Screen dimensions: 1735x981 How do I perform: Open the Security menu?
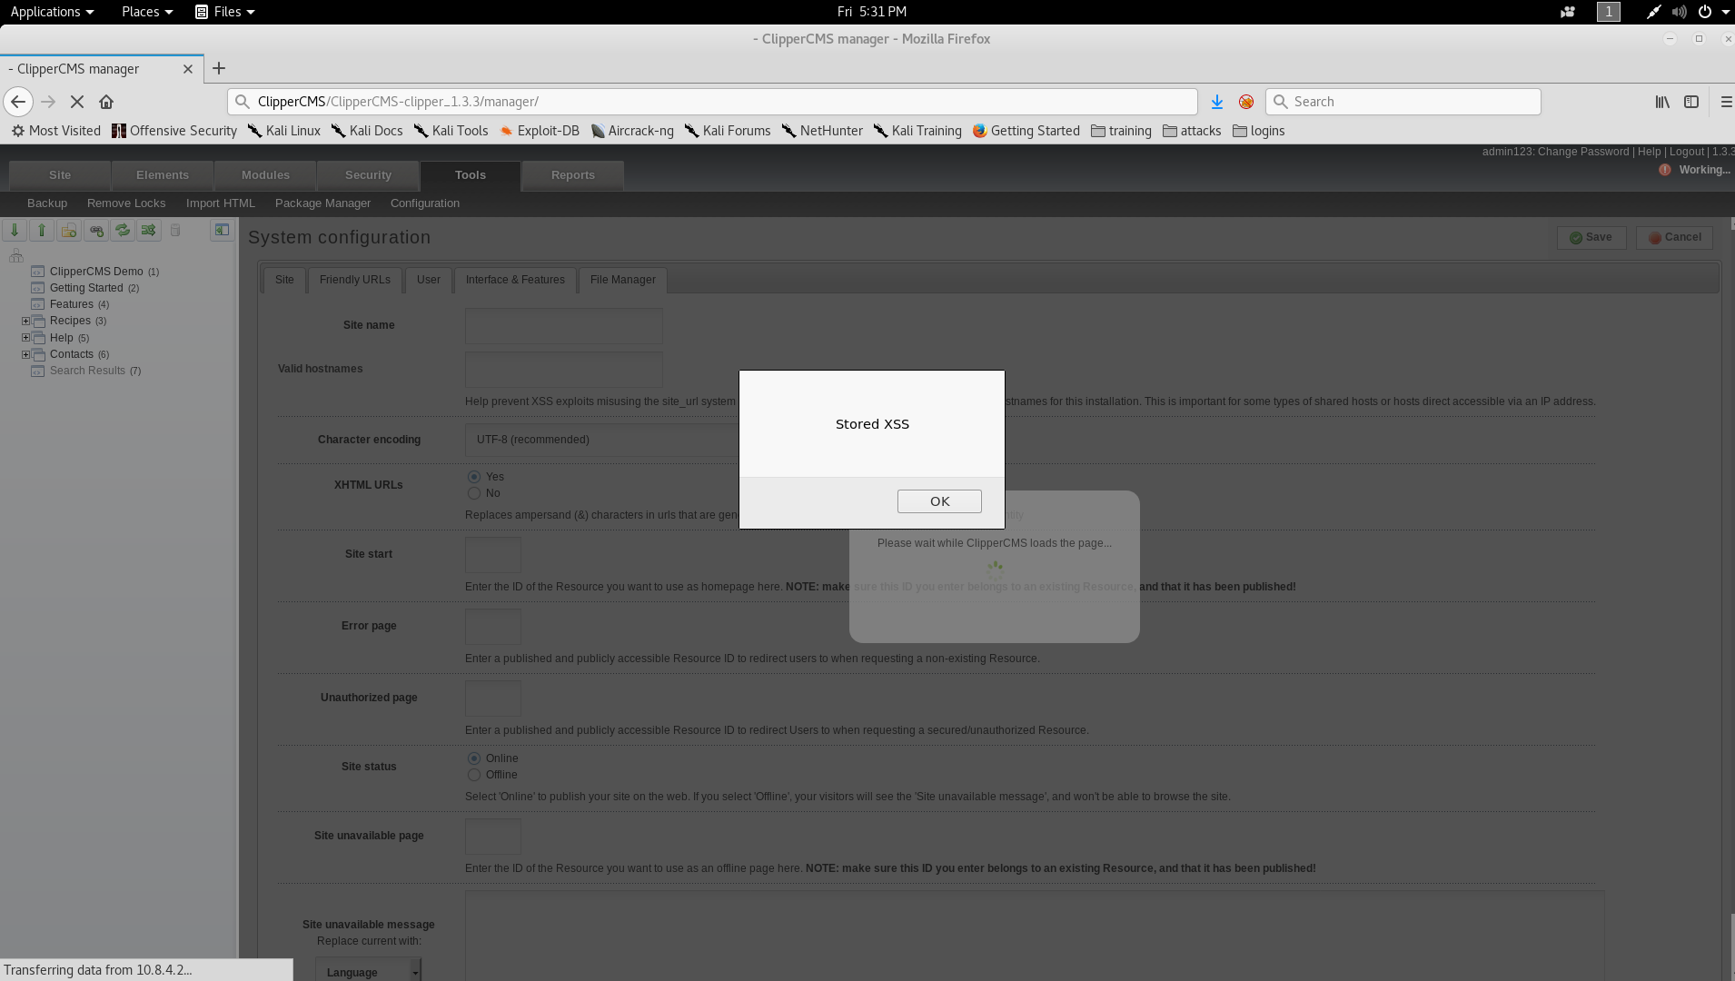click(367, 174)
